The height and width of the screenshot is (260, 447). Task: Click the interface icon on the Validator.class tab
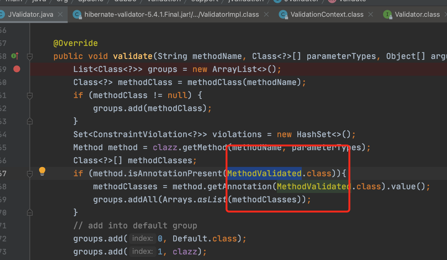pyautogui.click(x=387, y=14)
